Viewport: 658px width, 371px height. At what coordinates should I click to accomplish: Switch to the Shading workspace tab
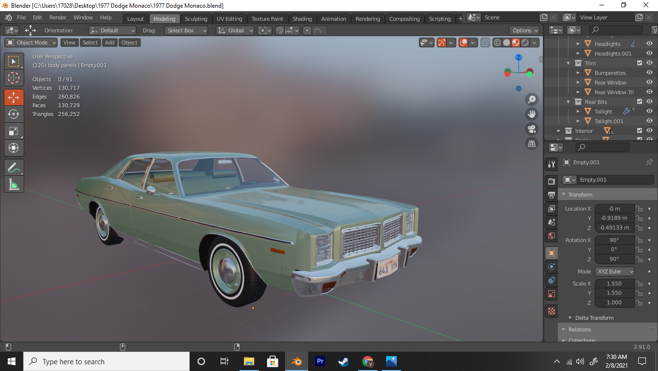[302, 19]
